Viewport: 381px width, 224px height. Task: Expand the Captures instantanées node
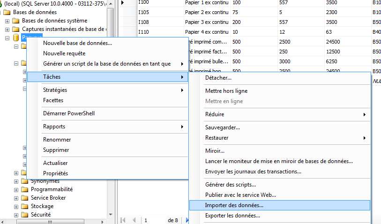[7, 29]
